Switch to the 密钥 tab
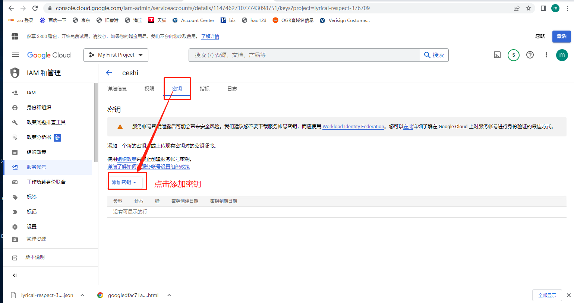574x303 pixels. 177,89
